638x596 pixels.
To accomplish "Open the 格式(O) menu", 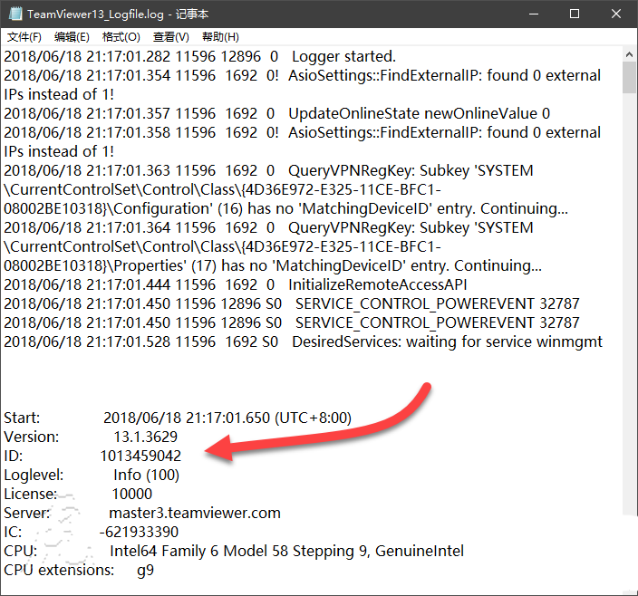I will [x=121, y=37].
